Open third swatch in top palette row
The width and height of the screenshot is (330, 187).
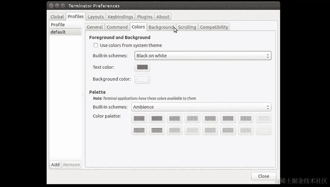point(175,119)
